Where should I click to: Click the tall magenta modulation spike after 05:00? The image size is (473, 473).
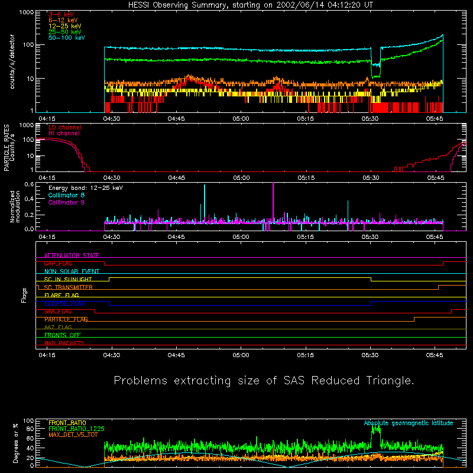273,202
